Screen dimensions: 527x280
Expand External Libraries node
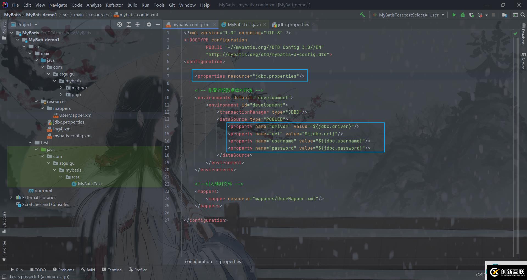tap(11, 197)
